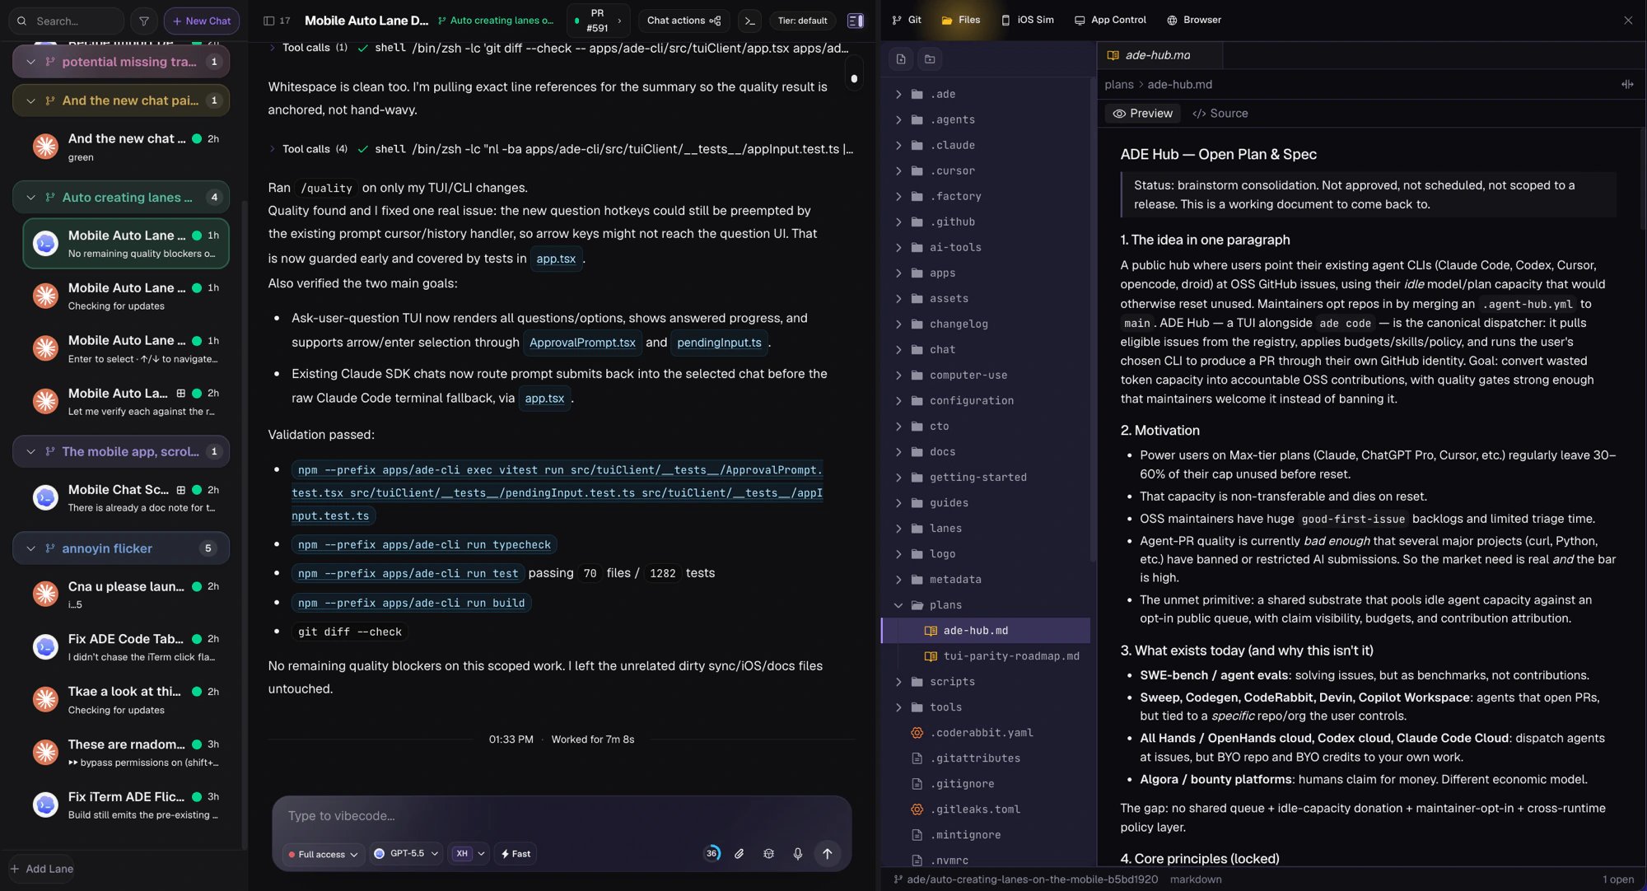Create a new file in file explorer
This screenshot has width=1647, height=891.
pyautogui.click(x=901, y=59)
